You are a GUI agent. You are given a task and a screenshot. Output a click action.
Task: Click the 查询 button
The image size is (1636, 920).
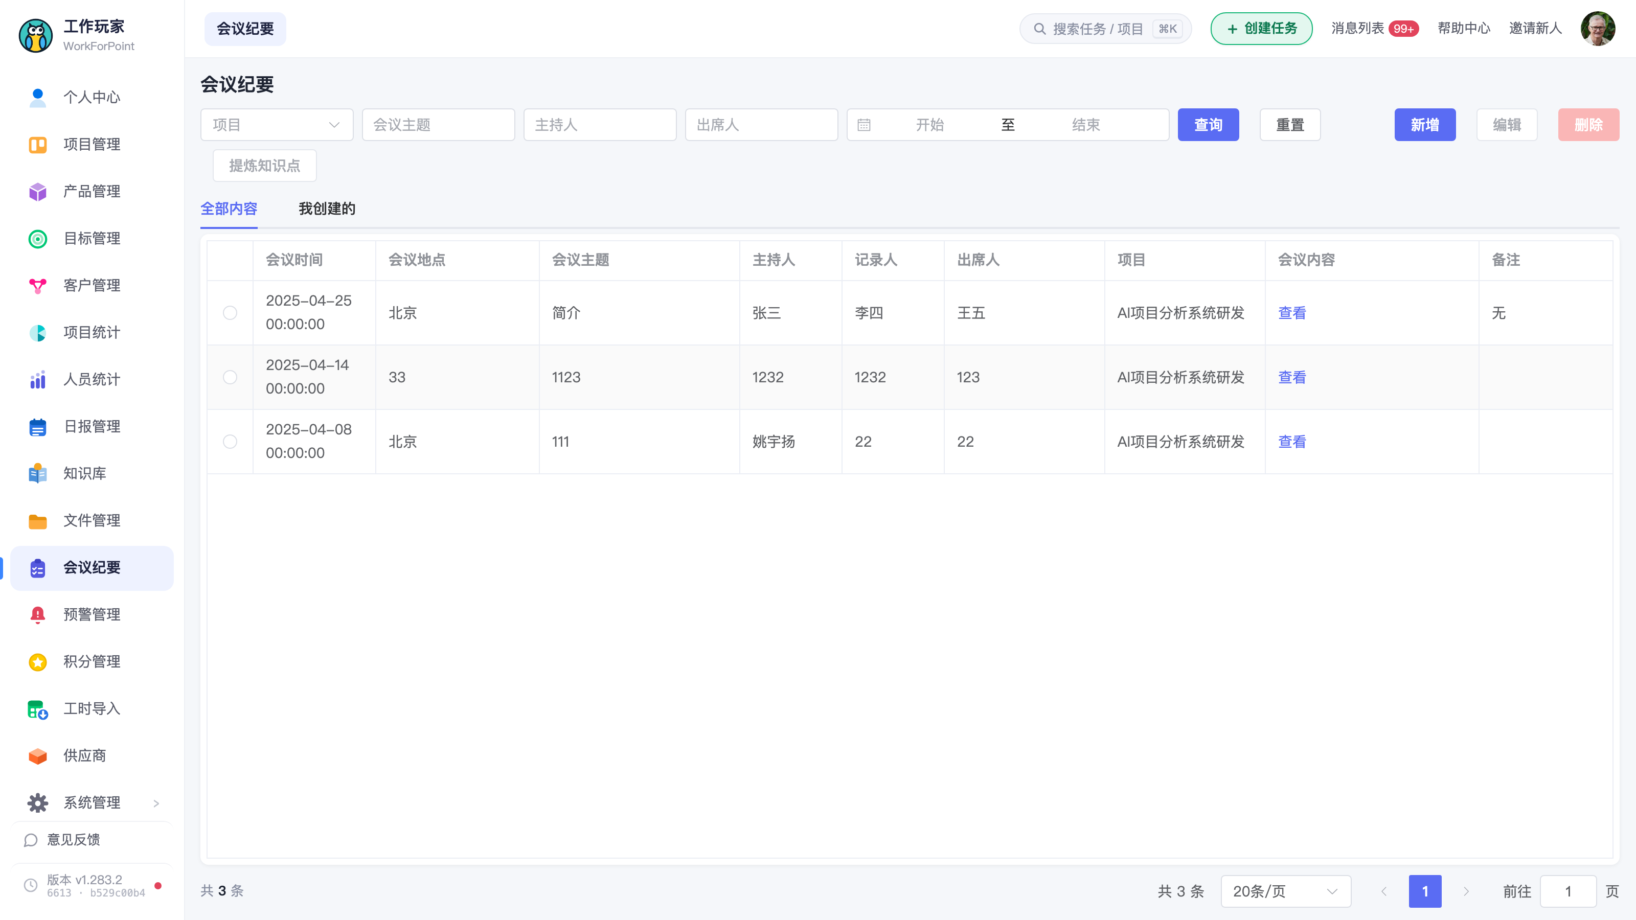pyautogui.click(x=1208, y=125)
